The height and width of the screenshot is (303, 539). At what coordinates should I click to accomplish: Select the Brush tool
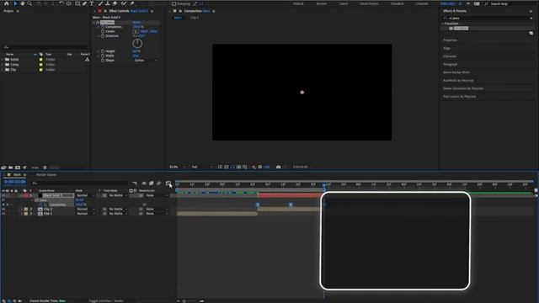click(101, 3)
